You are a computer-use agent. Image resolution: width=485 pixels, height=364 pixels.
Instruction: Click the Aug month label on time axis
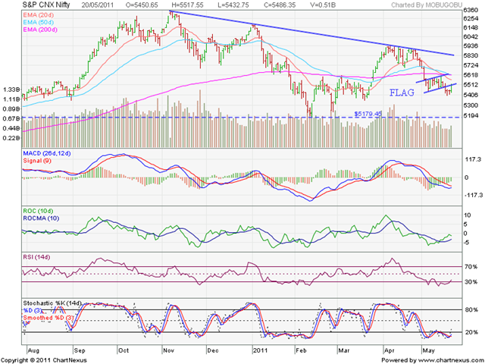[33, 350]
